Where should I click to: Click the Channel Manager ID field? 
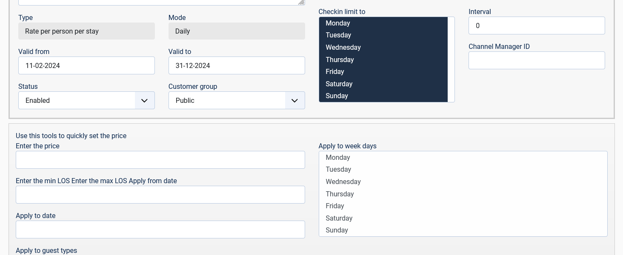click(x=537, y=60)
